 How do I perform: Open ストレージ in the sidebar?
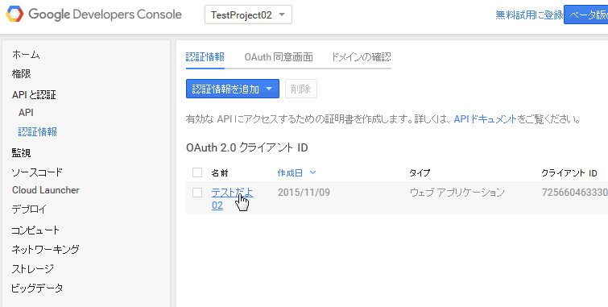(32, 268)
